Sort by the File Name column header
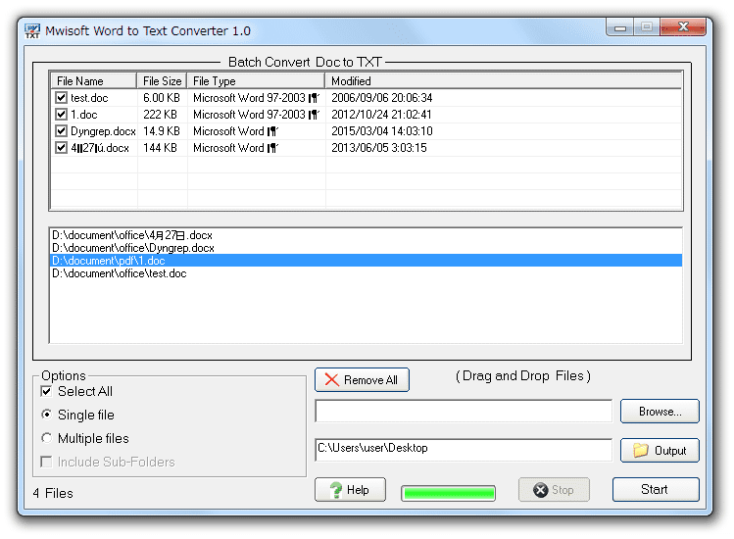This screenshot has width=734, height=539. point(94,81)
